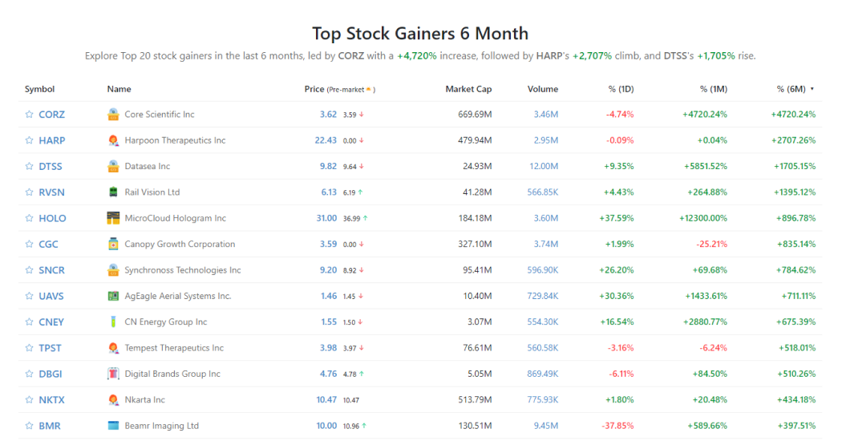Open the HARP ticker link
The width and height of the screenshot is (842, 441).
point(51,140)
